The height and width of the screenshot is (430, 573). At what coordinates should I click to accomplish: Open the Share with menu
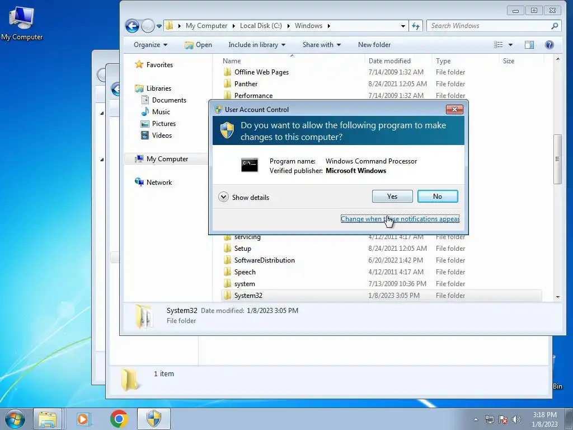pos(322,45)
